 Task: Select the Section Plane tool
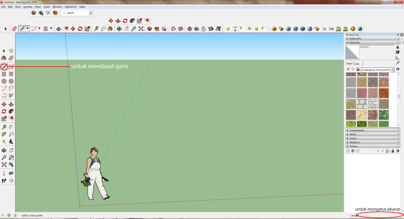11,180
